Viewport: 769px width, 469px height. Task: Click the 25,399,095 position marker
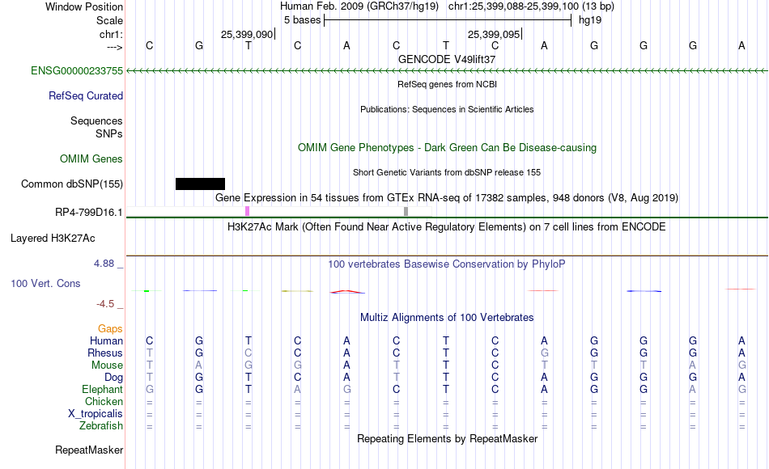click(x=495, y=34)
